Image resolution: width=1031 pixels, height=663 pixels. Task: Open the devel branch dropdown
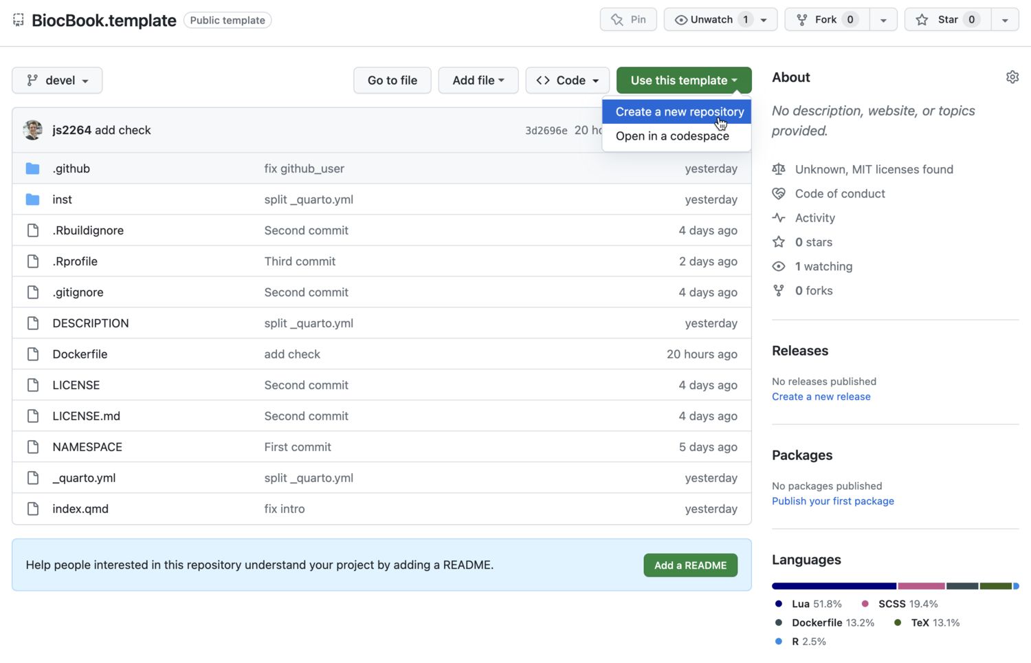[57, 80]
